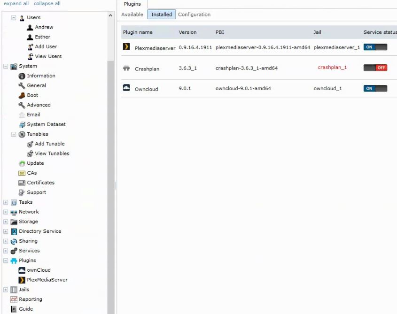Collapse the Plugins tree node
This screenshot has width=397, height=314.
tap(6, 260)
